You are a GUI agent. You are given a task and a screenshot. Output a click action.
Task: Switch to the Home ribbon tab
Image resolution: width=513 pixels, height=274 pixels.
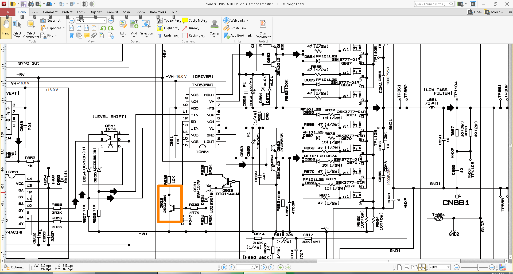[x=22, y=12]
